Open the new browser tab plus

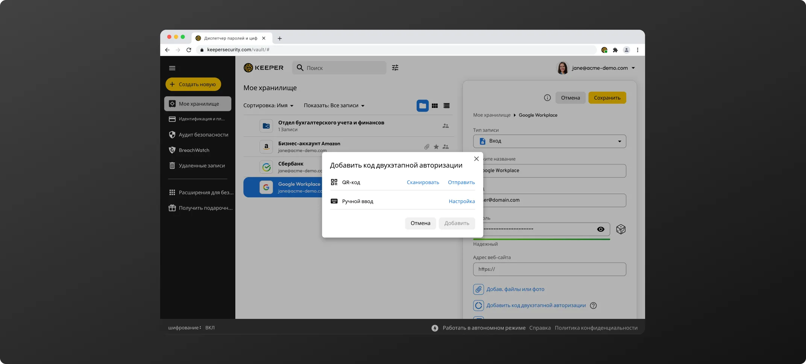[280, 38]
